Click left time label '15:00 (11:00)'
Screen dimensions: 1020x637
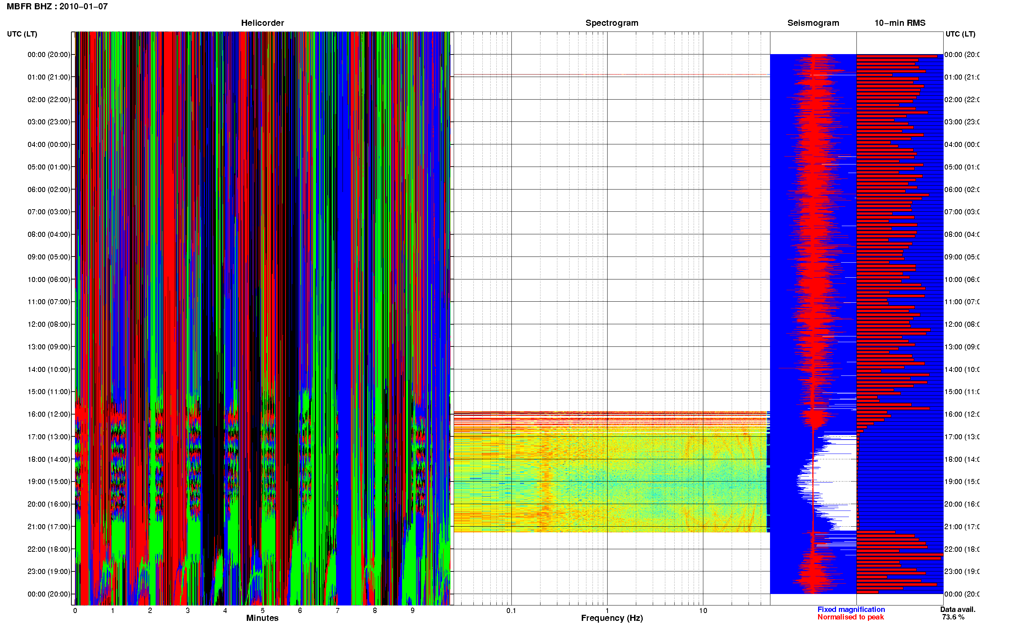coord(49,391)
